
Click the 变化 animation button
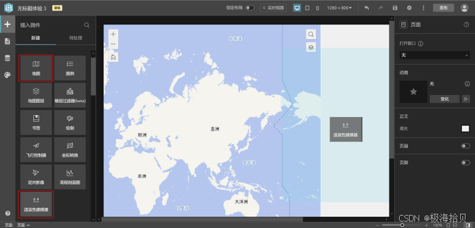[445, 99]
